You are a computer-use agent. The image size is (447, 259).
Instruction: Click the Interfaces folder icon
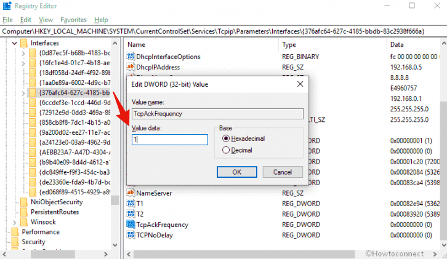tap(24, 43)
